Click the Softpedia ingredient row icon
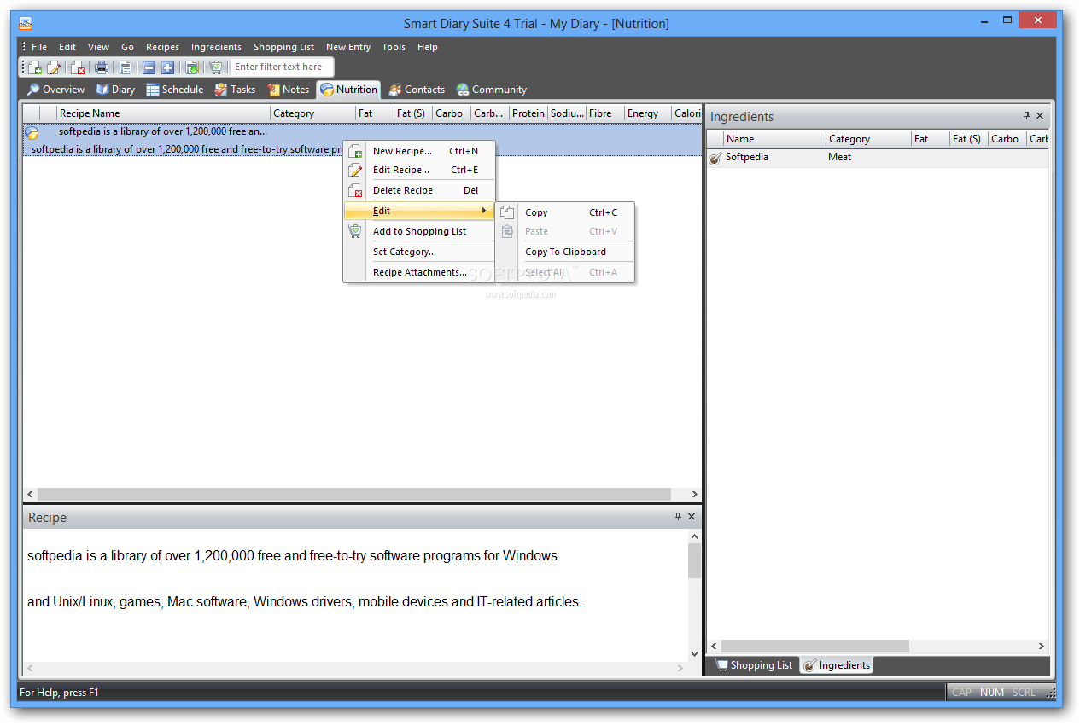This screenshot has width=1080, height=725. [x=715, y=158]
